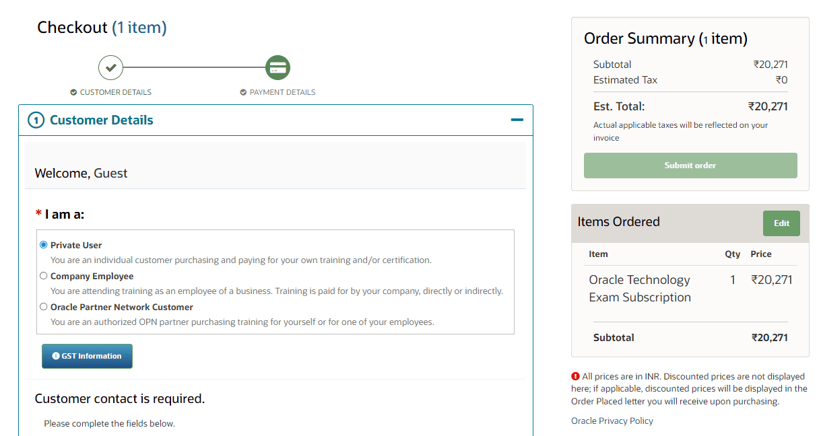Select Oracle Partner Network Customer radio
Image resolution: width=819 pixels, height=436 pixels.
(44, 307)
